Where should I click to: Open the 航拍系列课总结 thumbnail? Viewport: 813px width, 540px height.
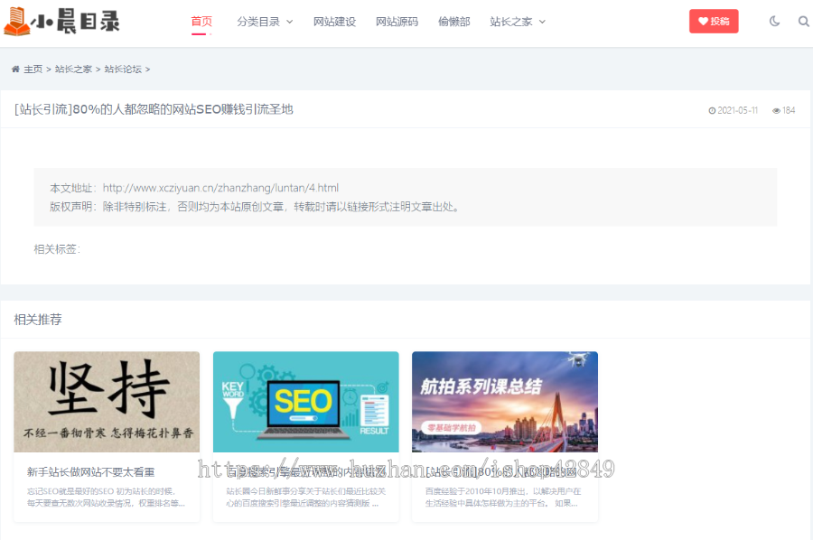click(505, 402)
